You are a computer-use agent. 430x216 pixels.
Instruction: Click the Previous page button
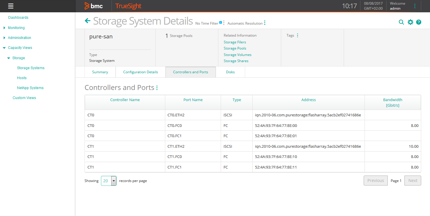[x=376, y=181]
